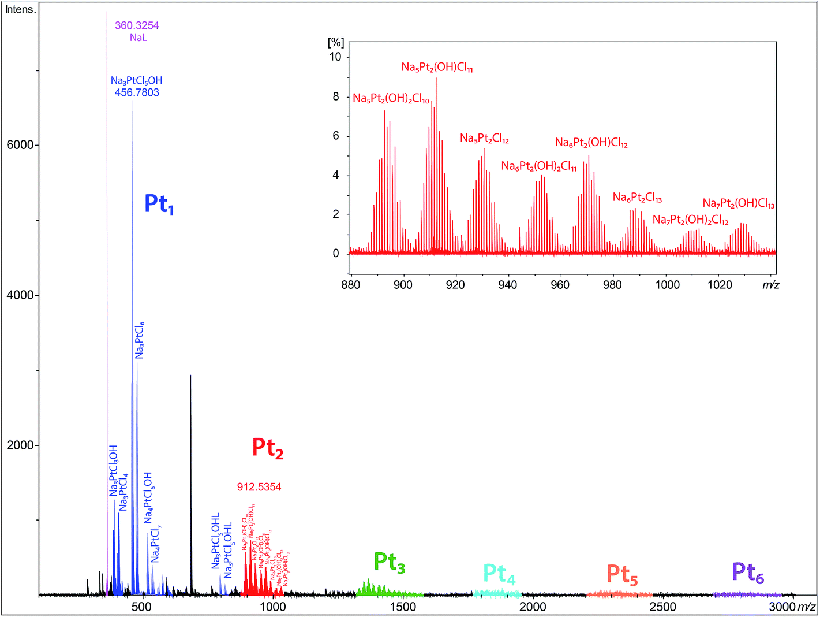Viewport: 820px width, 617px height.
Task: Click the inset 1020 m/z tick label
Action: pos(720,284)
